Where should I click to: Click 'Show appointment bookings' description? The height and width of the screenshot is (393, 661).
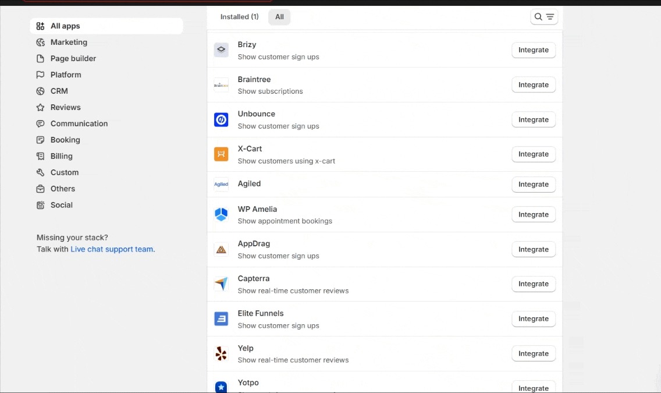pos(285,221)
